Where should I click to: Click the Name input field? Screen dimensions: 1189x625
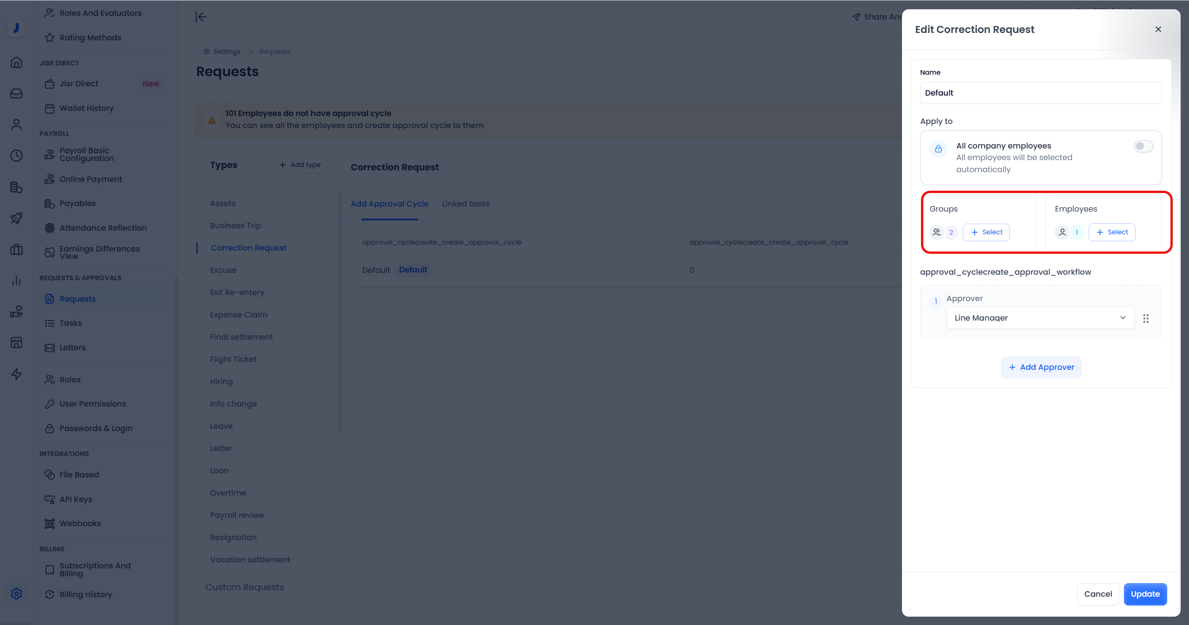(1040, 93)
